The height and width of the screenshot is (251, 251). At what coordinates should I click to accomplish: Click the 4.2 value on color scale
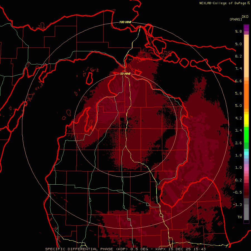238,118
